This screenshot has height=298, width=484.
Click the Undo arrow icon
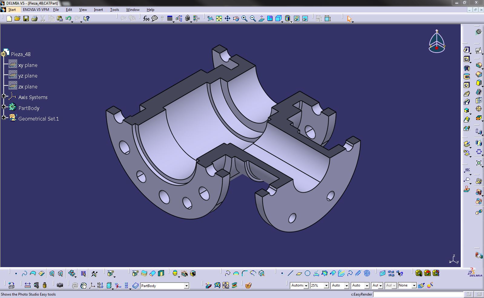tap(68, 18)
